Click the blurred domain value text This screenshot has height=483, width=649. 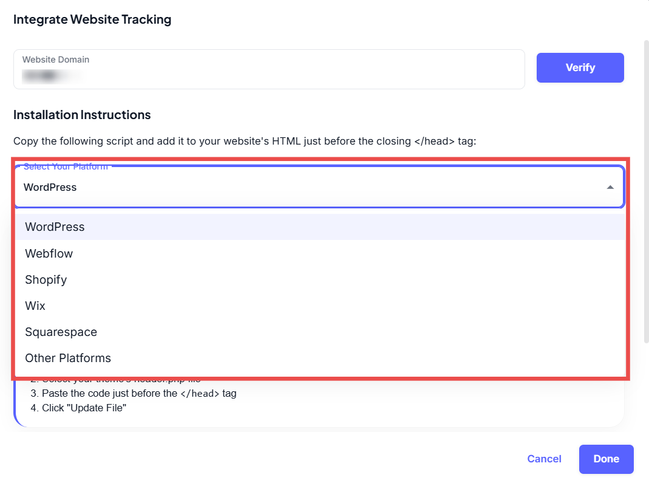(52, 76)
